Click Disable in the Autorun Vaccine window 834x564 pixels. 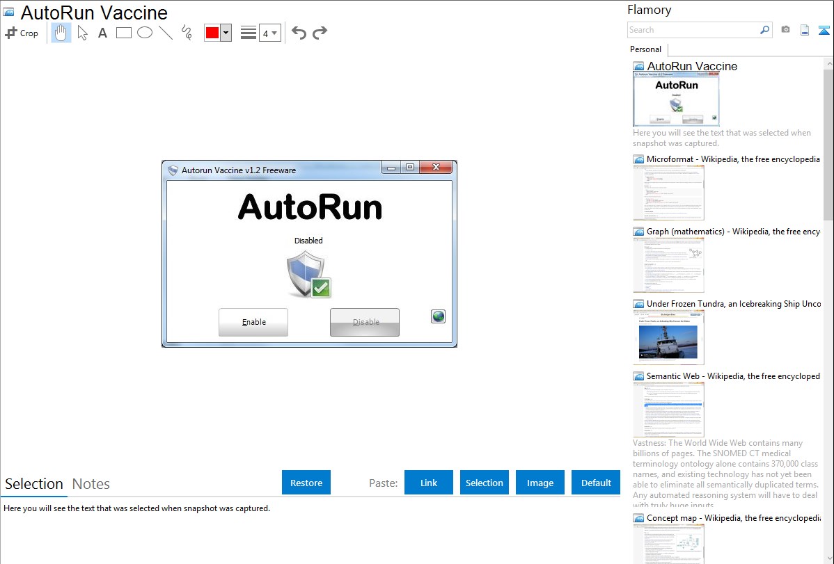point(365,322)
